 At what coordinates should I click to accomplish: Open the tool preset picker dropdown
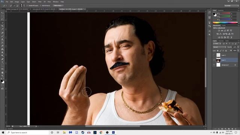point(6,6)
